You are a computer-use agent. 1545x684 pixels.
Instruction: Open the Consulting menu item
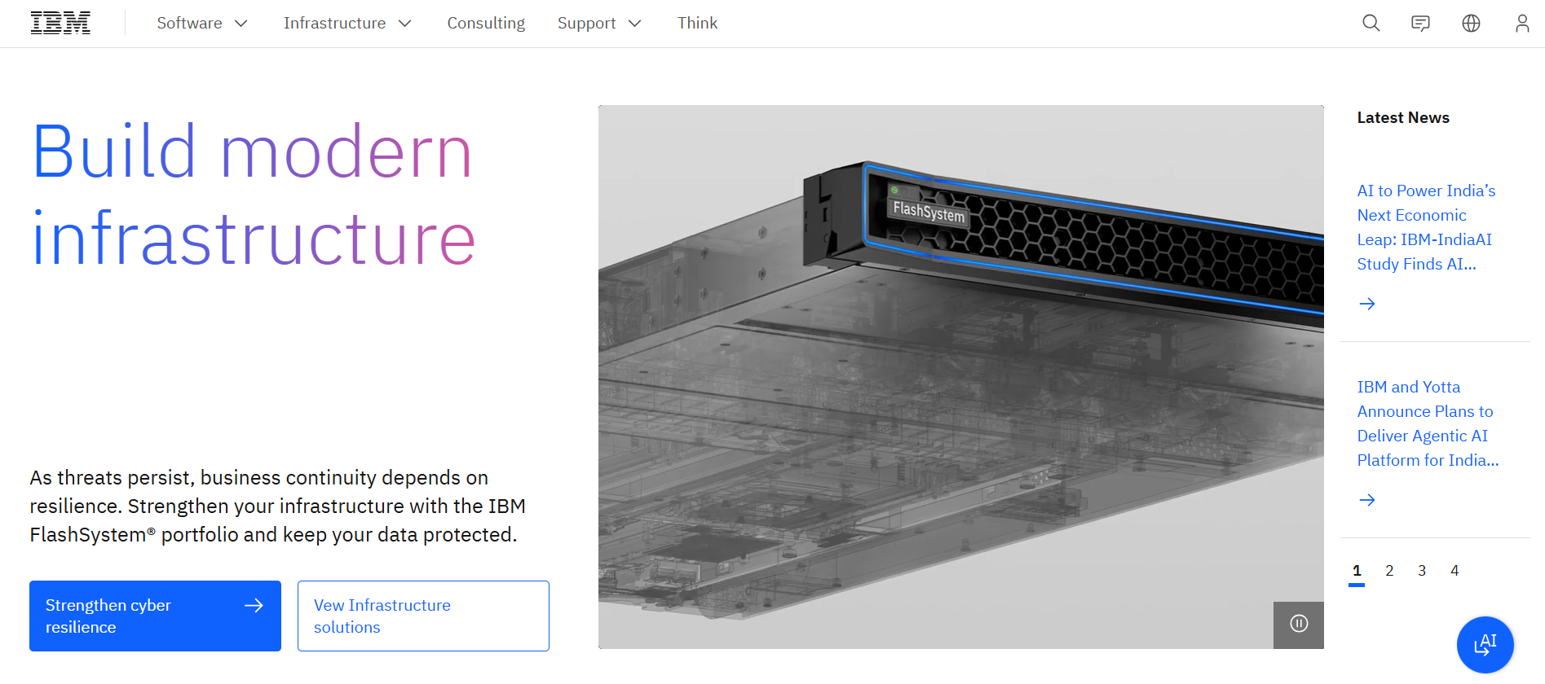tap(486, 24)
